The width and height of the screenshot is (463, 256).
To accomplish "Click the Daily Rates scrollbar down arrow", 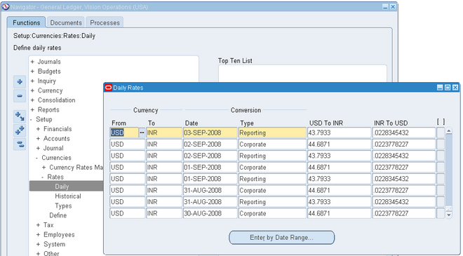I will [449, 215].
